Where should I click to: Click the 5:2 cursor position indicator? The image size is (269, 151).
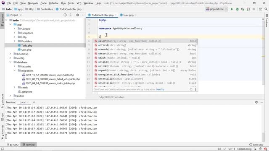(x=219, y=149)
